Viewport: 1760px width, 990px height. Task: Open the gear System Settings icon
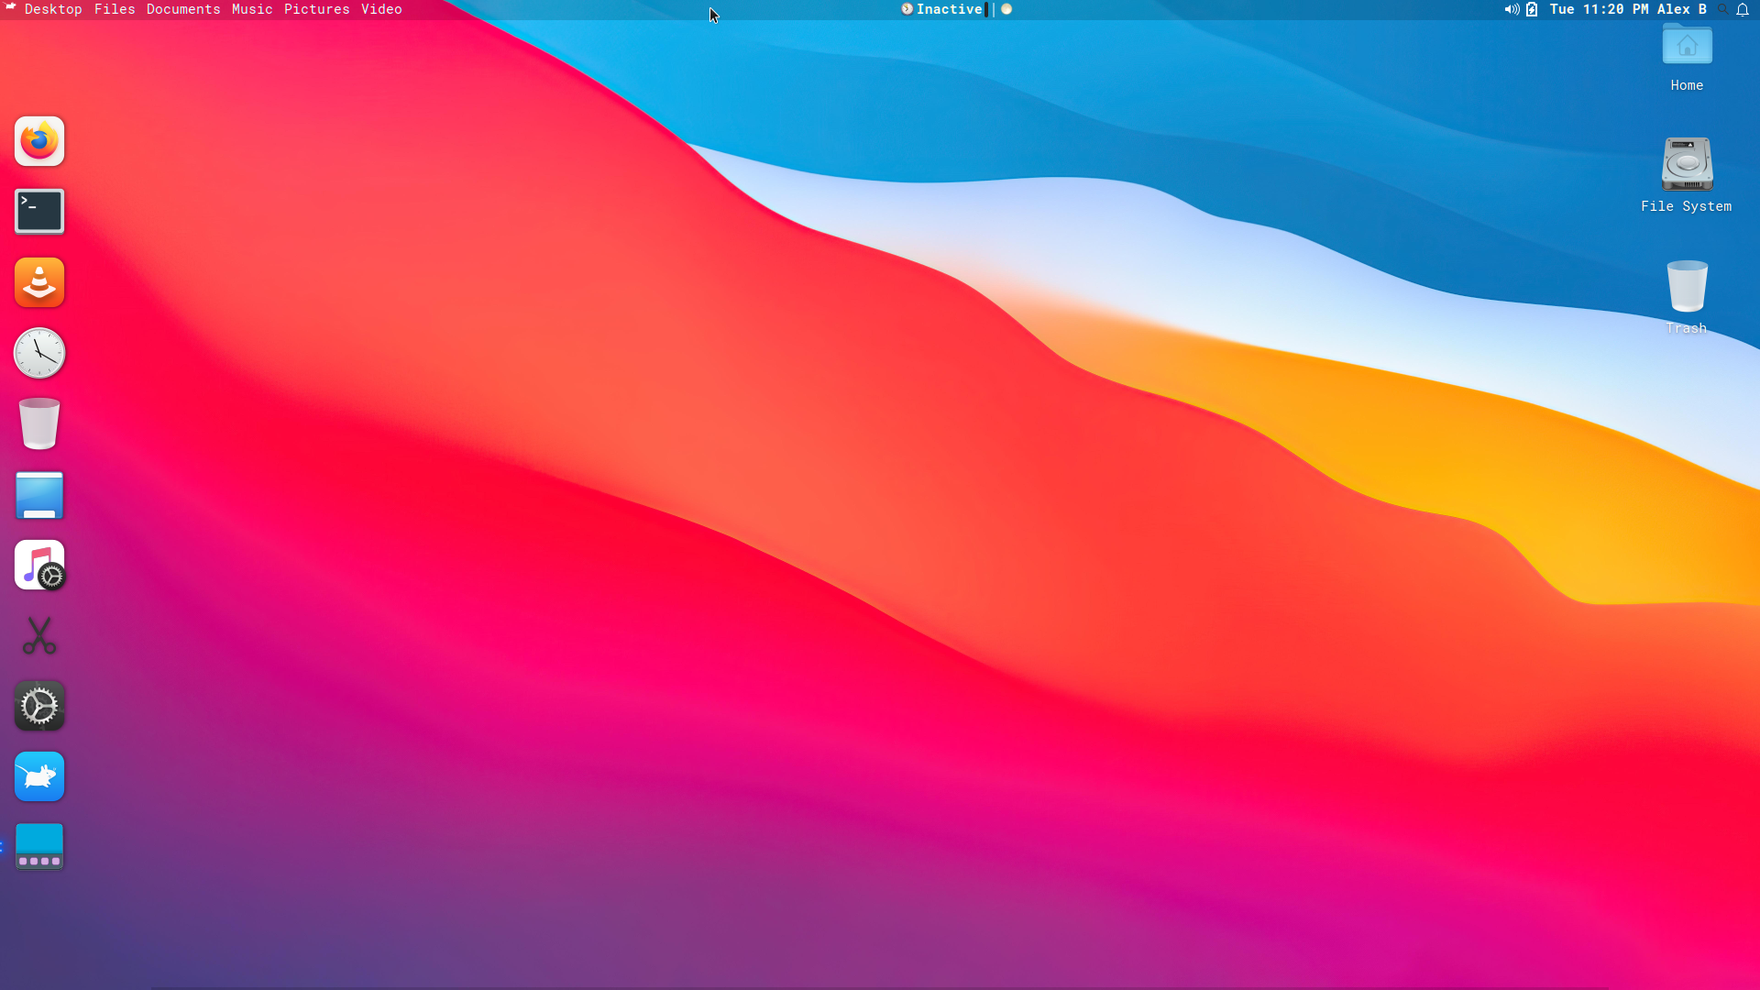pos(39,706)
